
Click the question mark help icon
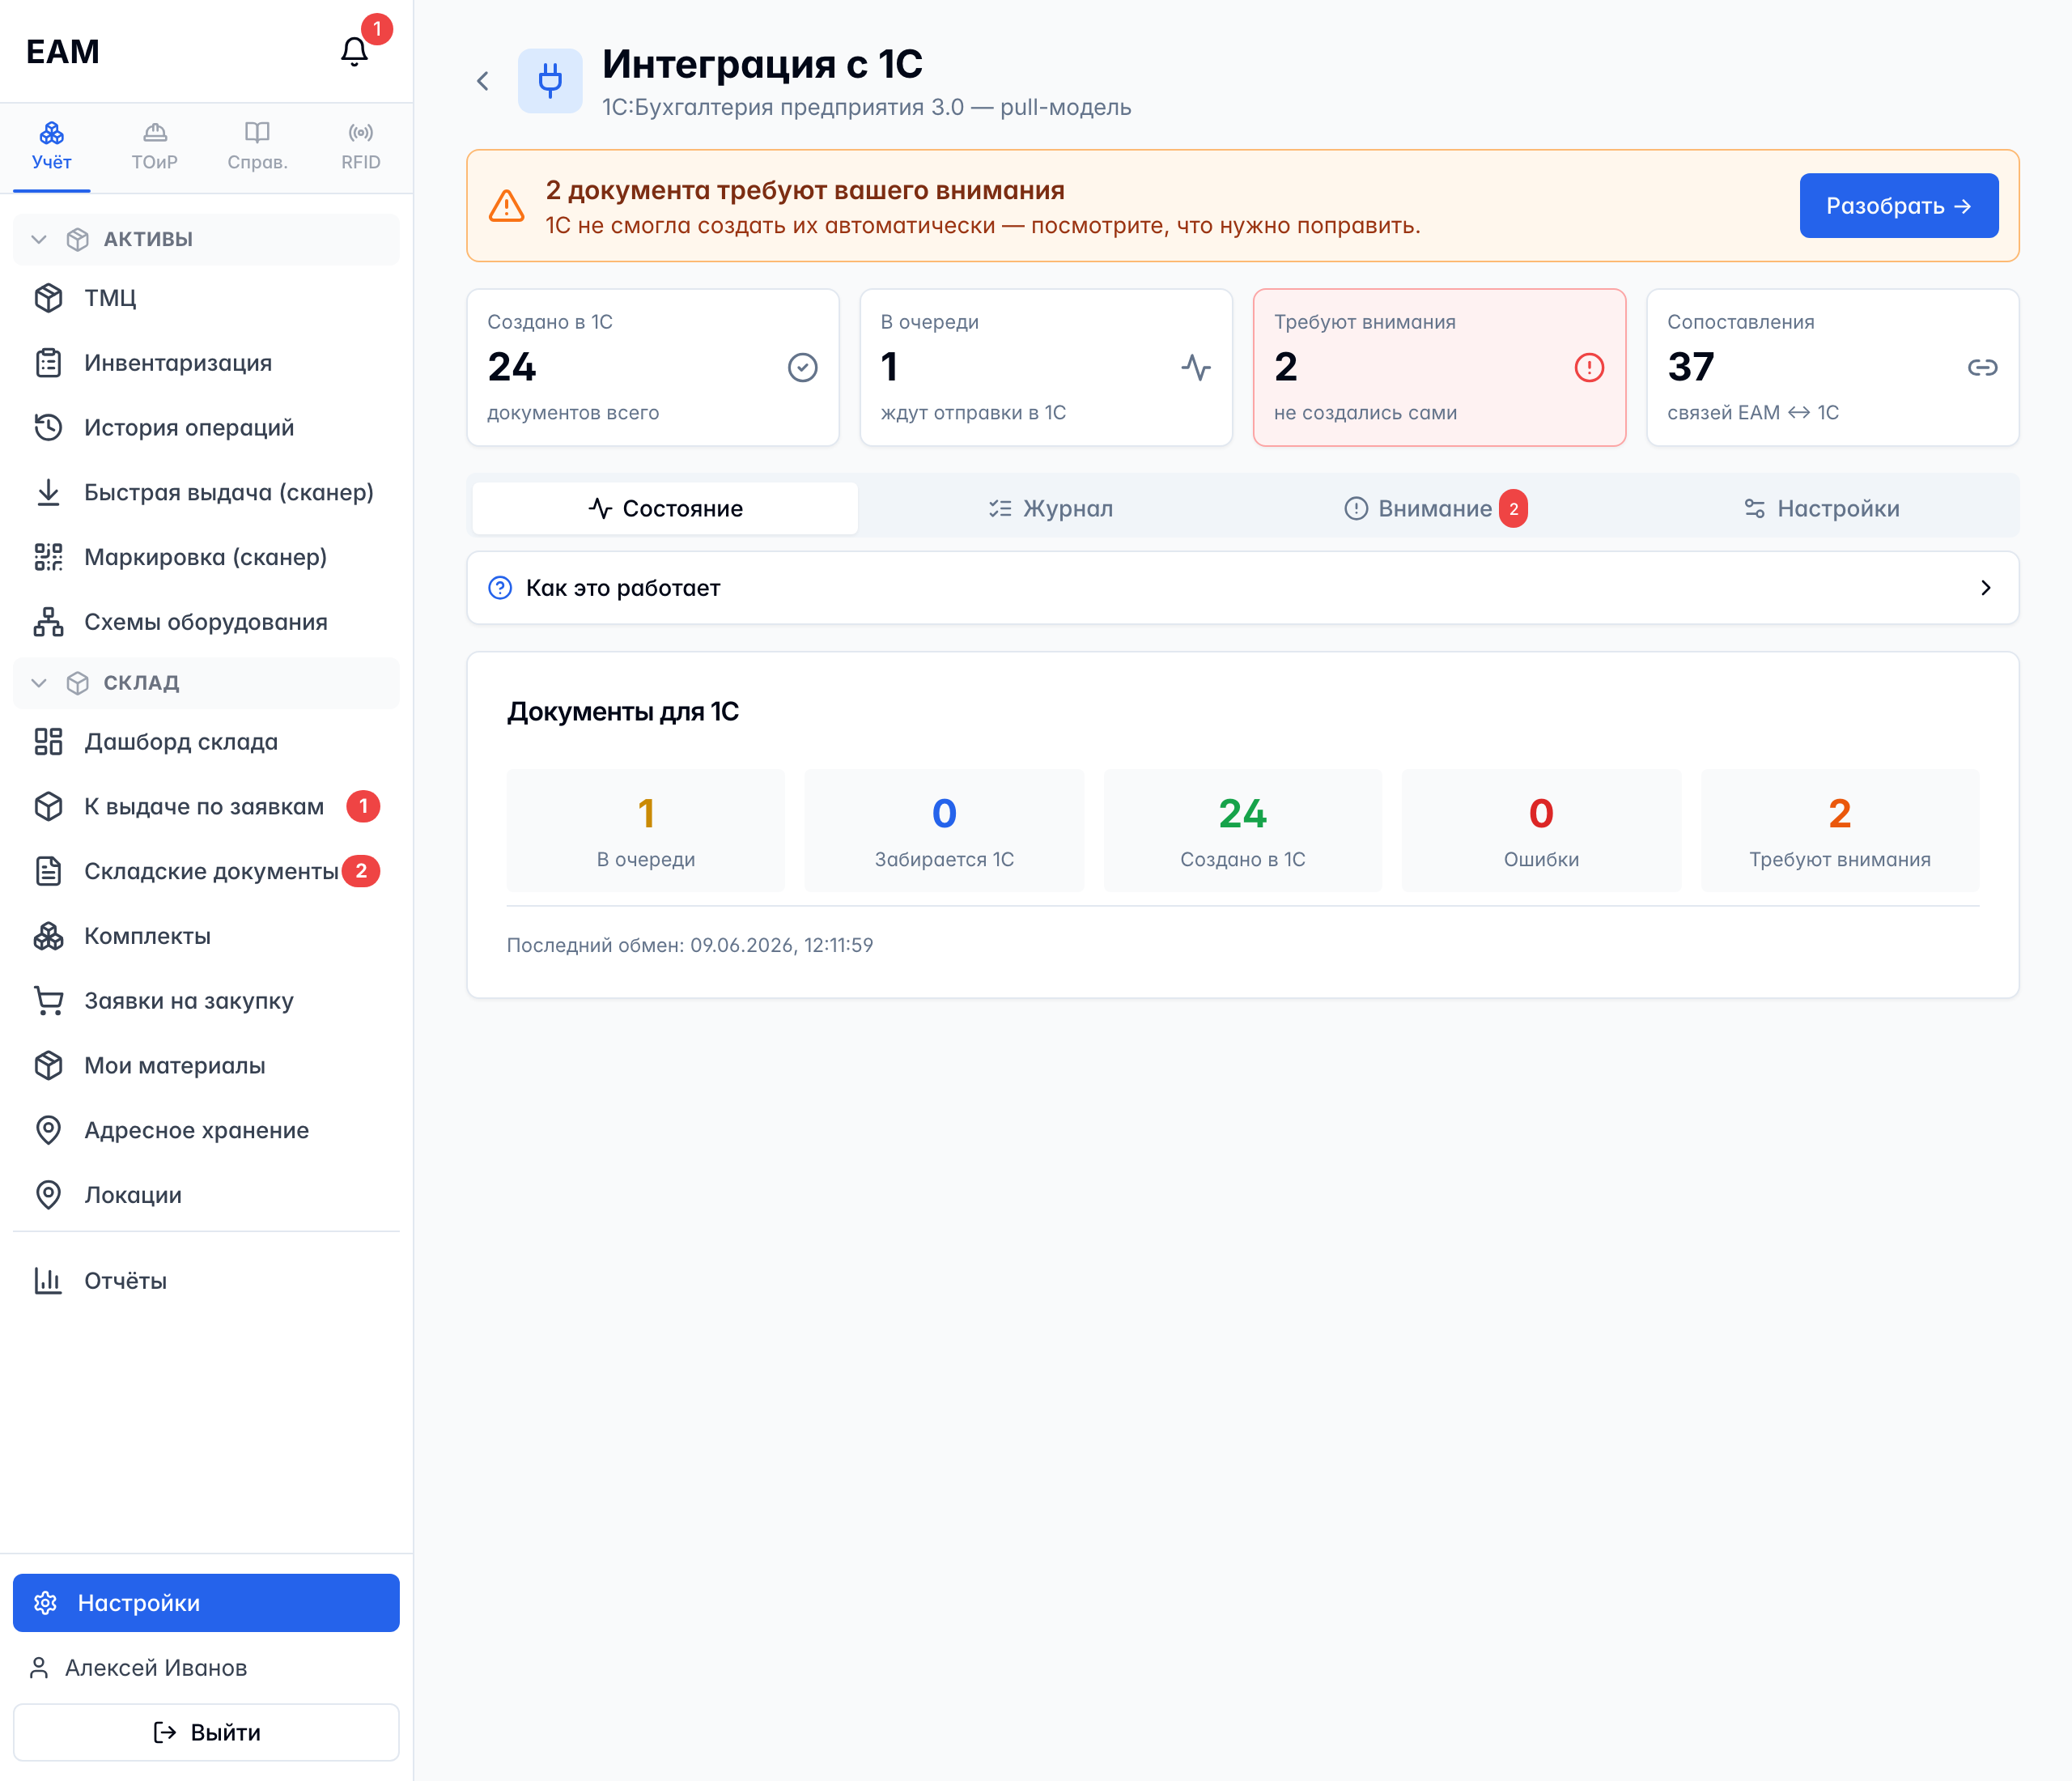pyautogui.click(x=500, y=588)
